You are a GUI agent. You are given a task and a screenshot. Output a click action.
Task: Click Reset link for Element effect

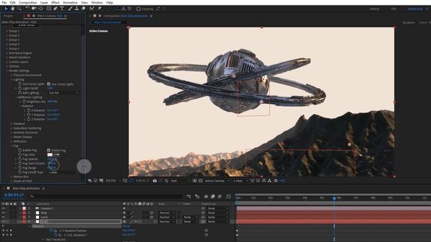point(127,227)
